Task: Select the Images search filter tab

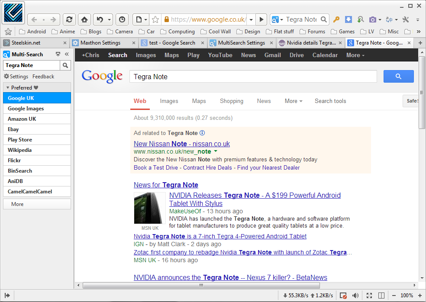Action: [169, 101]
